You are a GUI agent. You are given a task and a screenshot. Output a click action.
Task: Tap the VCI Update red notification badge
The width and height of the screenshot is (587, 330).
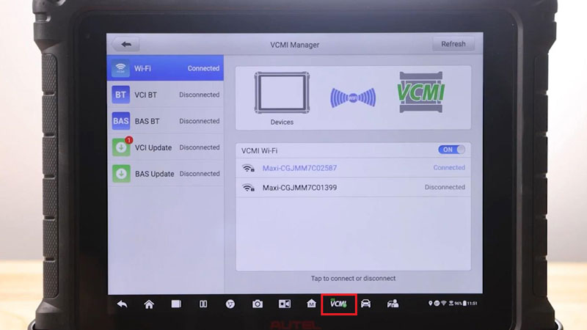point(129,140)
